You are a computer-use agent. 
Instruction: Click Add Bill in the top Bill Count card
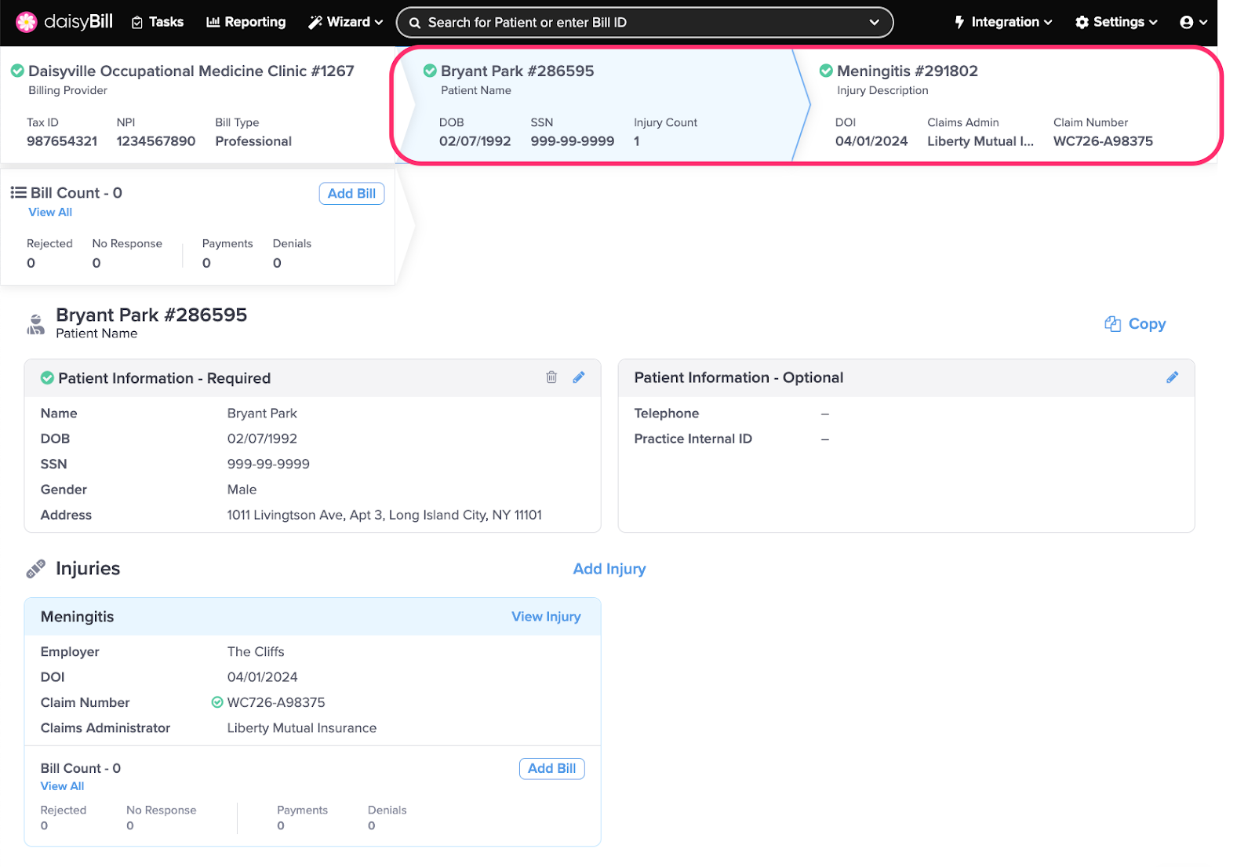click(x=351, y=194)
